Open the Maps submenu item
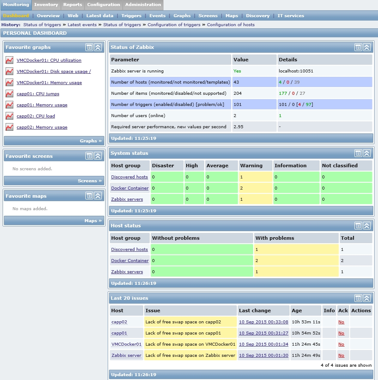 point(232,16)
